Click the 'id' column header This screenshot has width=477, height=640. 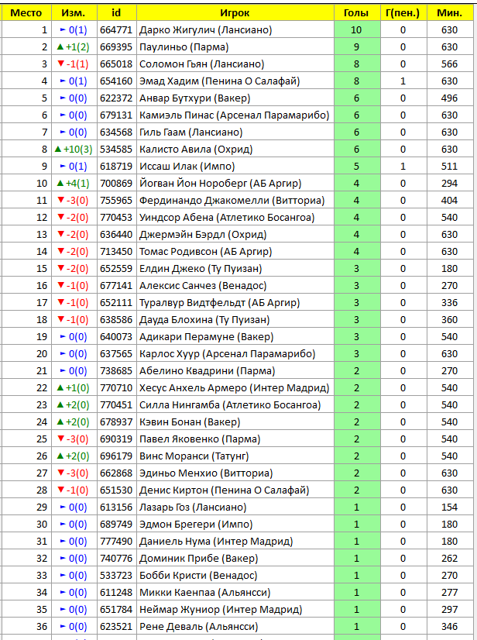point(117,12)
